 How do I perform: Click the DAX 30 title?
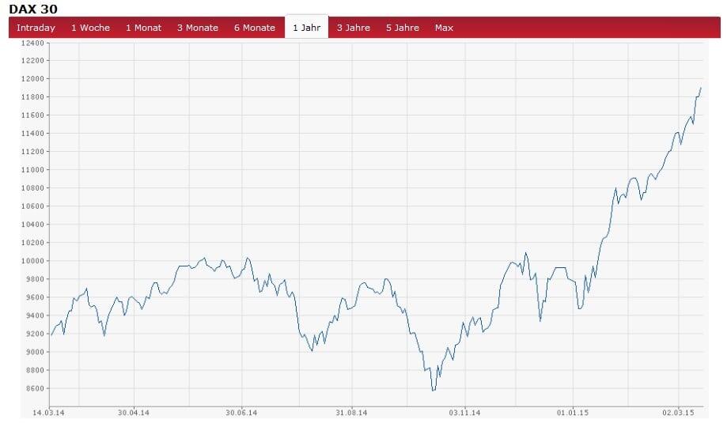[x=33, y=8]
